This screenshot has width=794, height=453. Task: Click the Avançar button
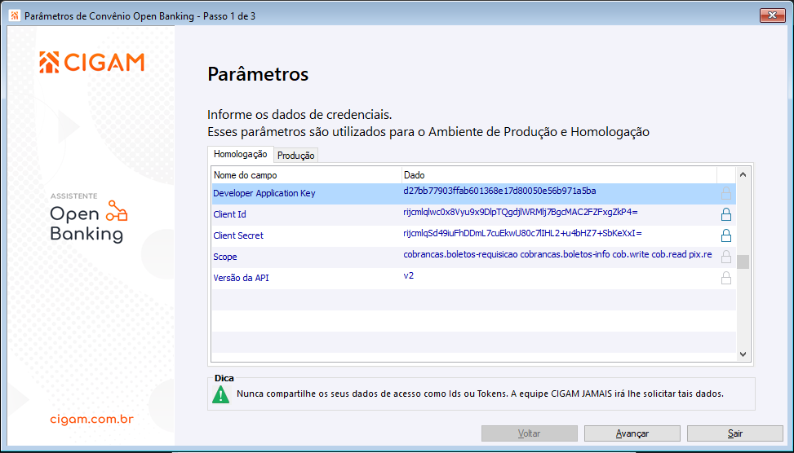click(632, 433)
